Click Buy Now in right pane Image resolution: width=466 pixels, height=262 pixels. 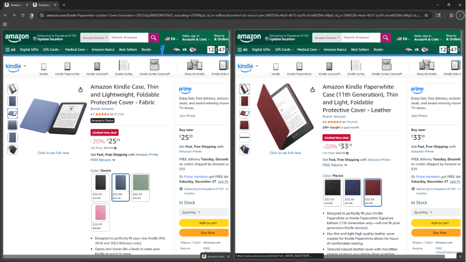tap(436, 233)
